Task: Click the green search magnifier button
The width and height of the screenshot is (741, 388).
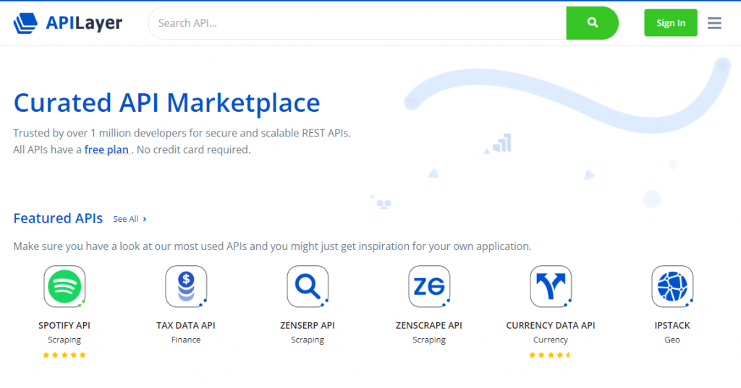Action: click(x=592, y=23)
